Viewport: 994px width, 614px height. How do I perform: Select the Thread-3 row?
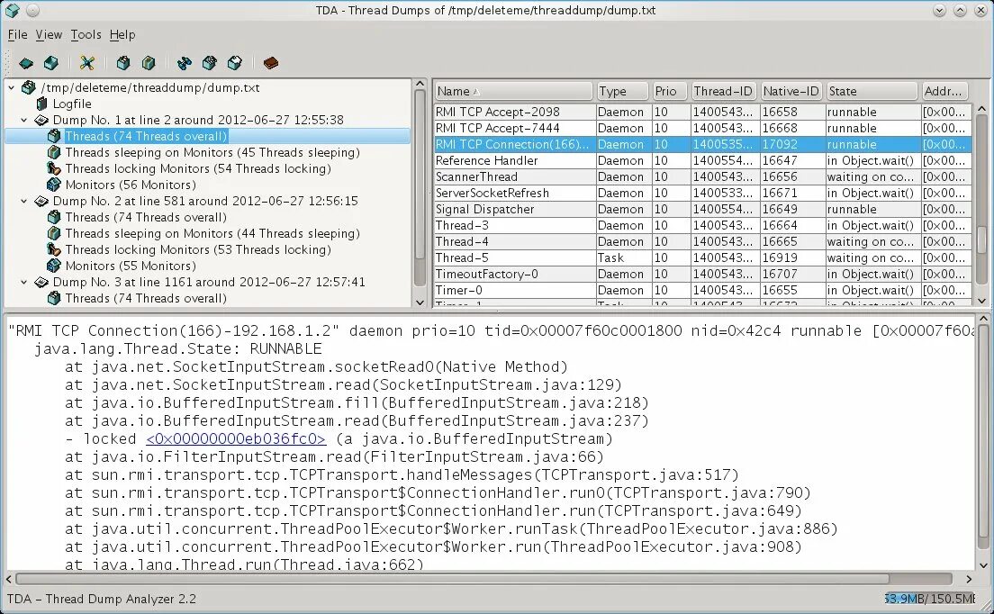tap(702, 225)
